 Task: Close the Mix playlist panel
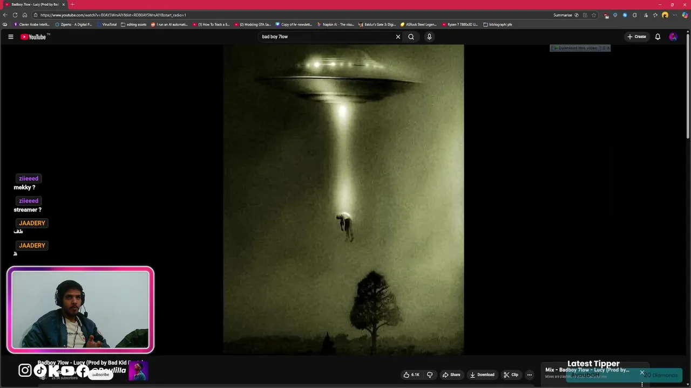[x=642, y=372]
